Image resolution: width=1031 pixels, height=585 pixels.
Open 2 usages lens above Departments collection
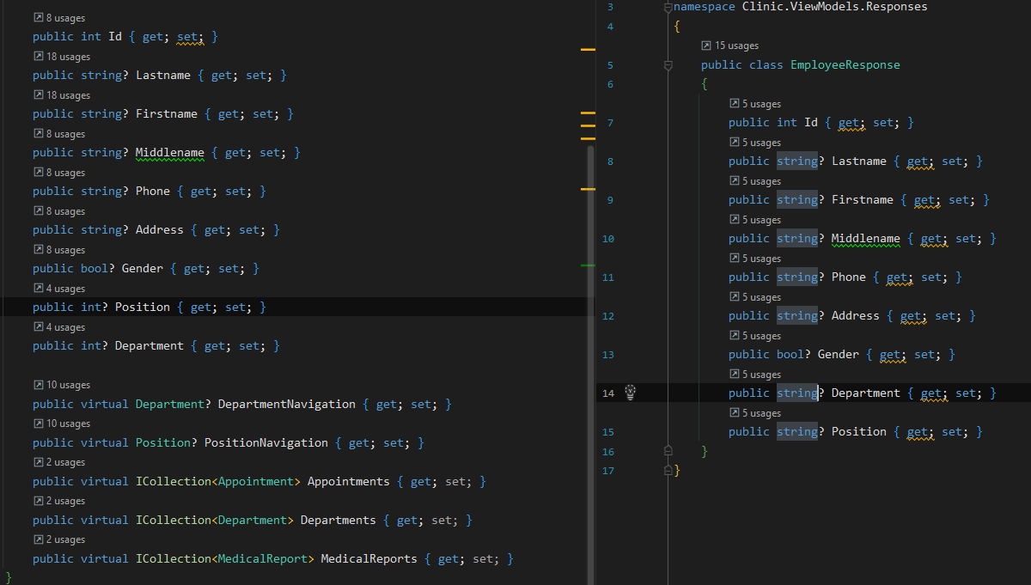[x=59, y=501]
